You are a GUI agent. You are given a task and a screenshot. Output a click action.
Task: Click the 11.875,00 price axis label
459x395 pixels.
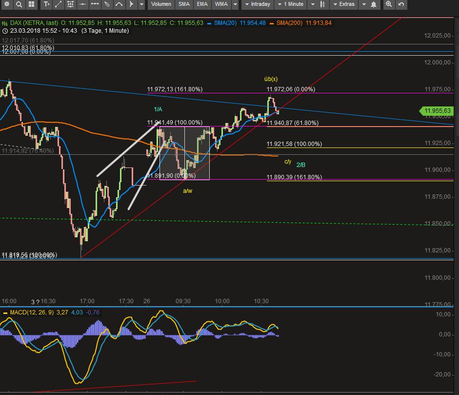pyautogui.click(x=438, y=197)
